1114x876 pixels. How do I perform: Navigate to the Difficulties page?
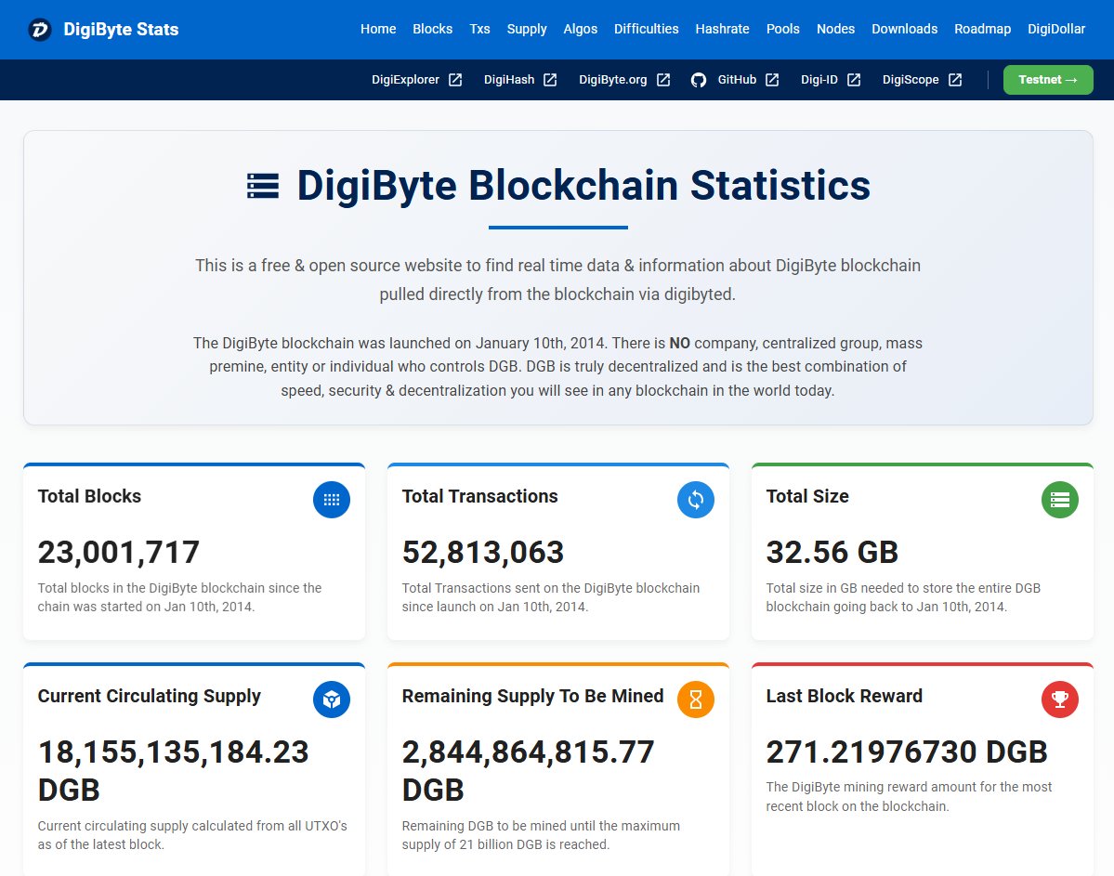[x=647, y=29]
